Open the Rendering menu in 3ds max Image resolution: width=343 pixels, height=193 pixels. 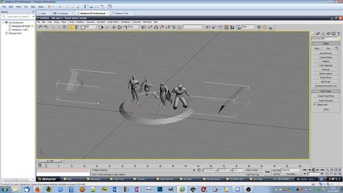(125, 22)
